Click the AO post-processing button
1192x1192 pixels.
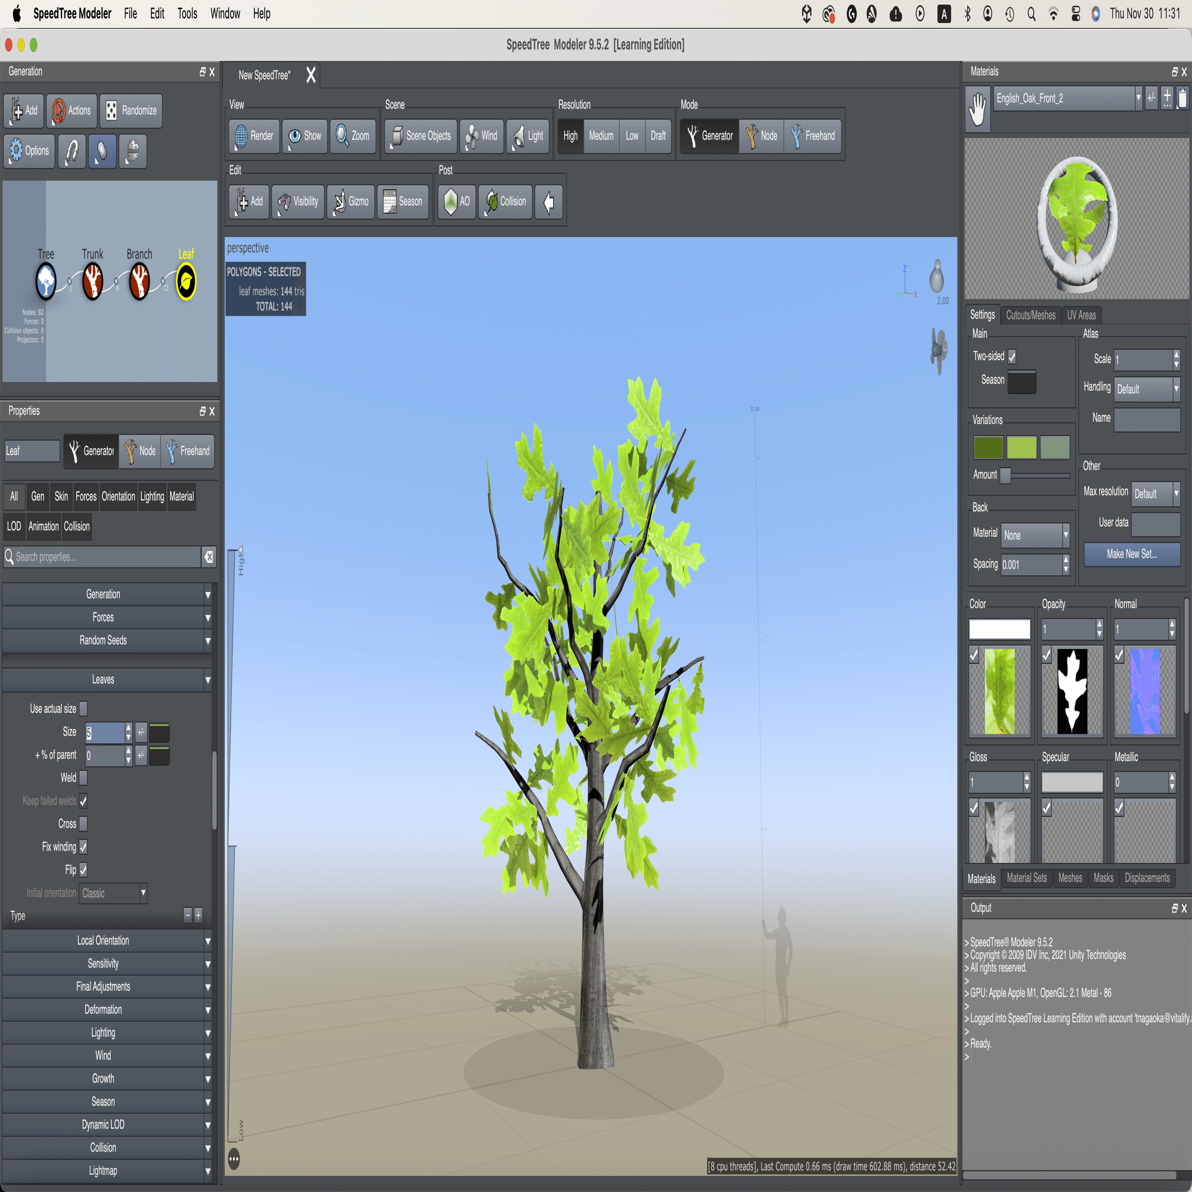click(x=457, y=202)
